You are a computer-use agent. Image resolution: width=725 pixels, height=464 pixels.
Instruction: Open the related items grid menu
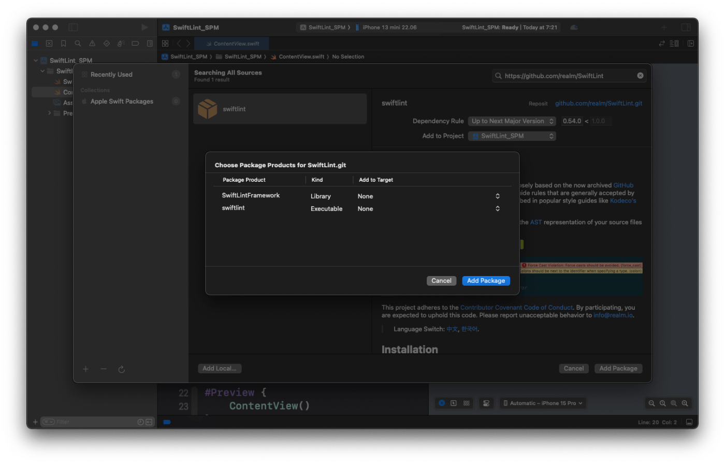click(165, 44)
